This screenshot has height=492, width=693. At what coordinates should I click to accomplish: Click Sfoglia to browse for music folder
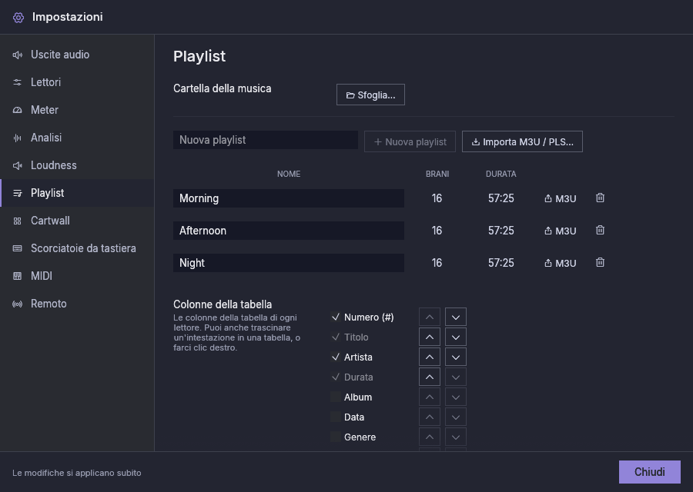click(370, 95)
